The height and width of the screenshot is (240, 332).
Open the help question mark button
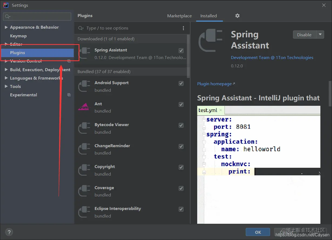(9, 232)
